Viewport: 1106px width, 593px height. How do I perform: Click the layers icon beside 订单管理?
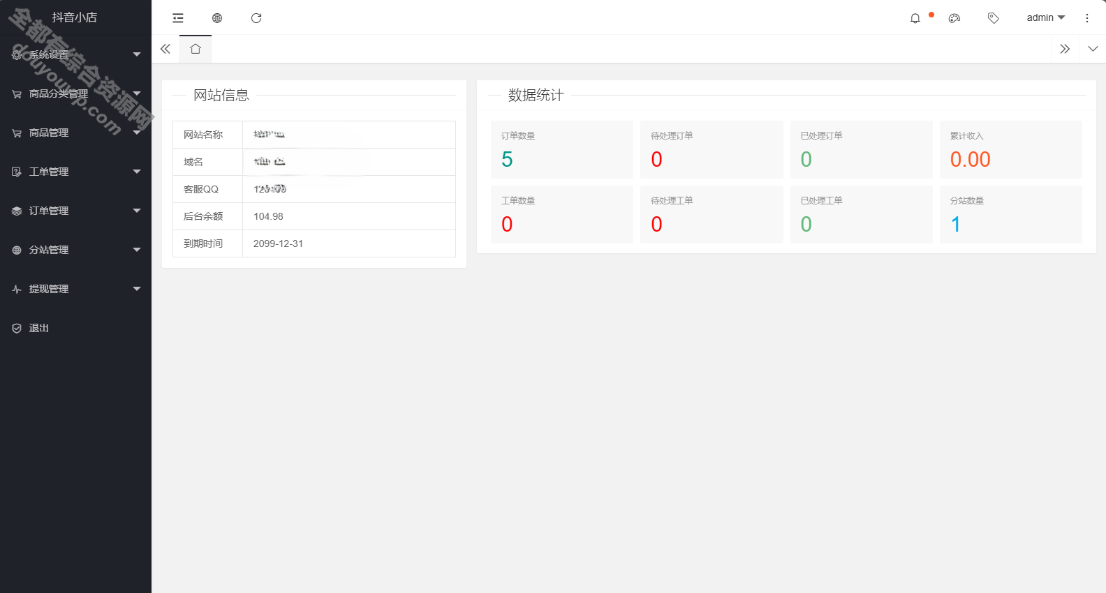[x=17, y=211]
